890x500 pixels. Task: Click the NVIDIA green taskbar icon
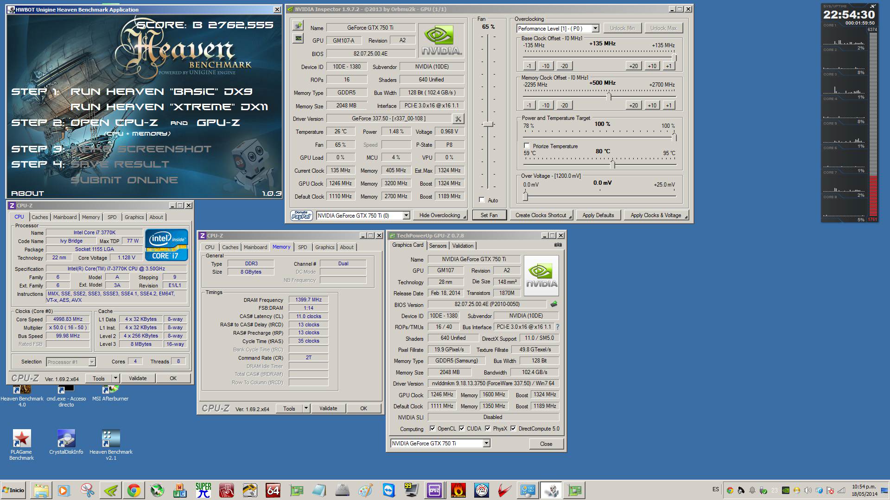111,490
